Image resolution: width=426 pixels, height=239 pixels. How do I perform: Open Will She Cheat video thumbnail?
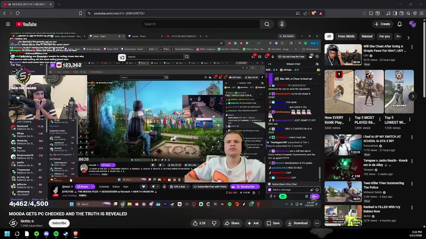click(343, 54)
